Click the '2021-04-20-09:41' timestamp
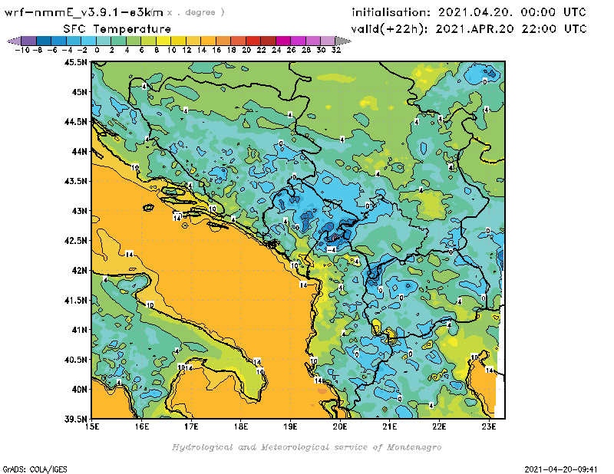 (x=561, y=469)
